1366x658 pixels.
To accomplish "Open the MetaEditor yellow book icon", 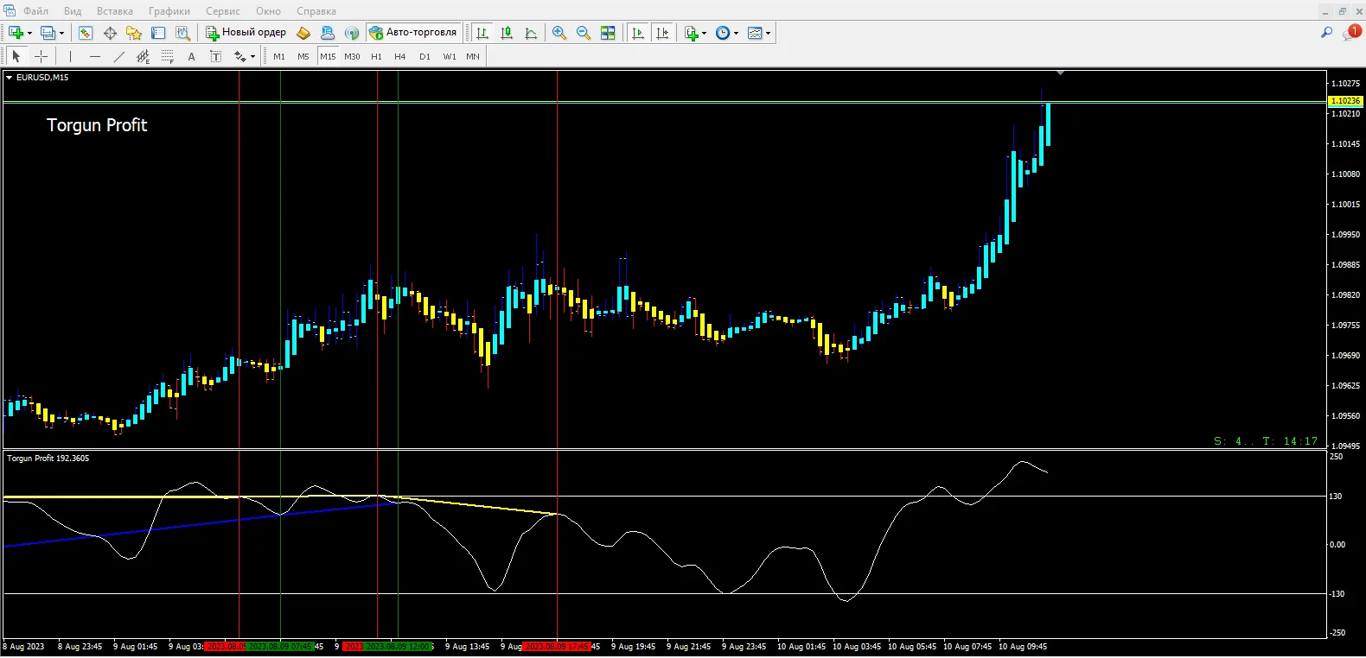I will pyautogui.click(x=303, y=33).
